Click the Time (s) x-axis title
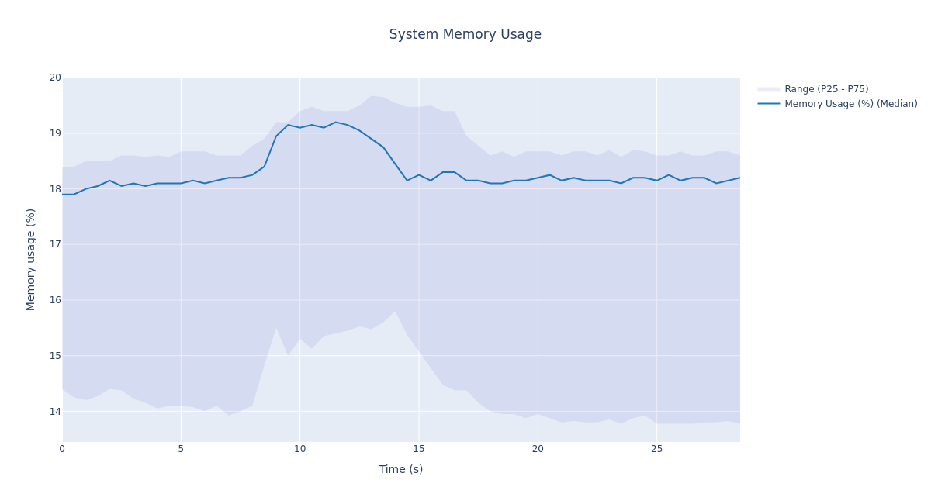 400,469
